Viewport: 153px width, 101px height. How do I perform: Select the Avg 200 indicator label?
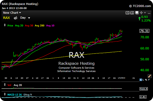[x=39, y=26]
